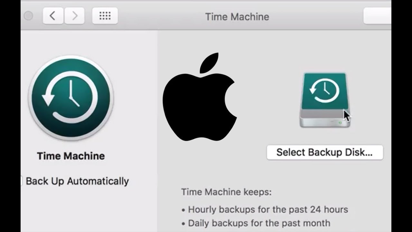The height and width of the screenshot is (232, 412).
Task: Click the gray window control dot
Action: (x=29, y=16)
